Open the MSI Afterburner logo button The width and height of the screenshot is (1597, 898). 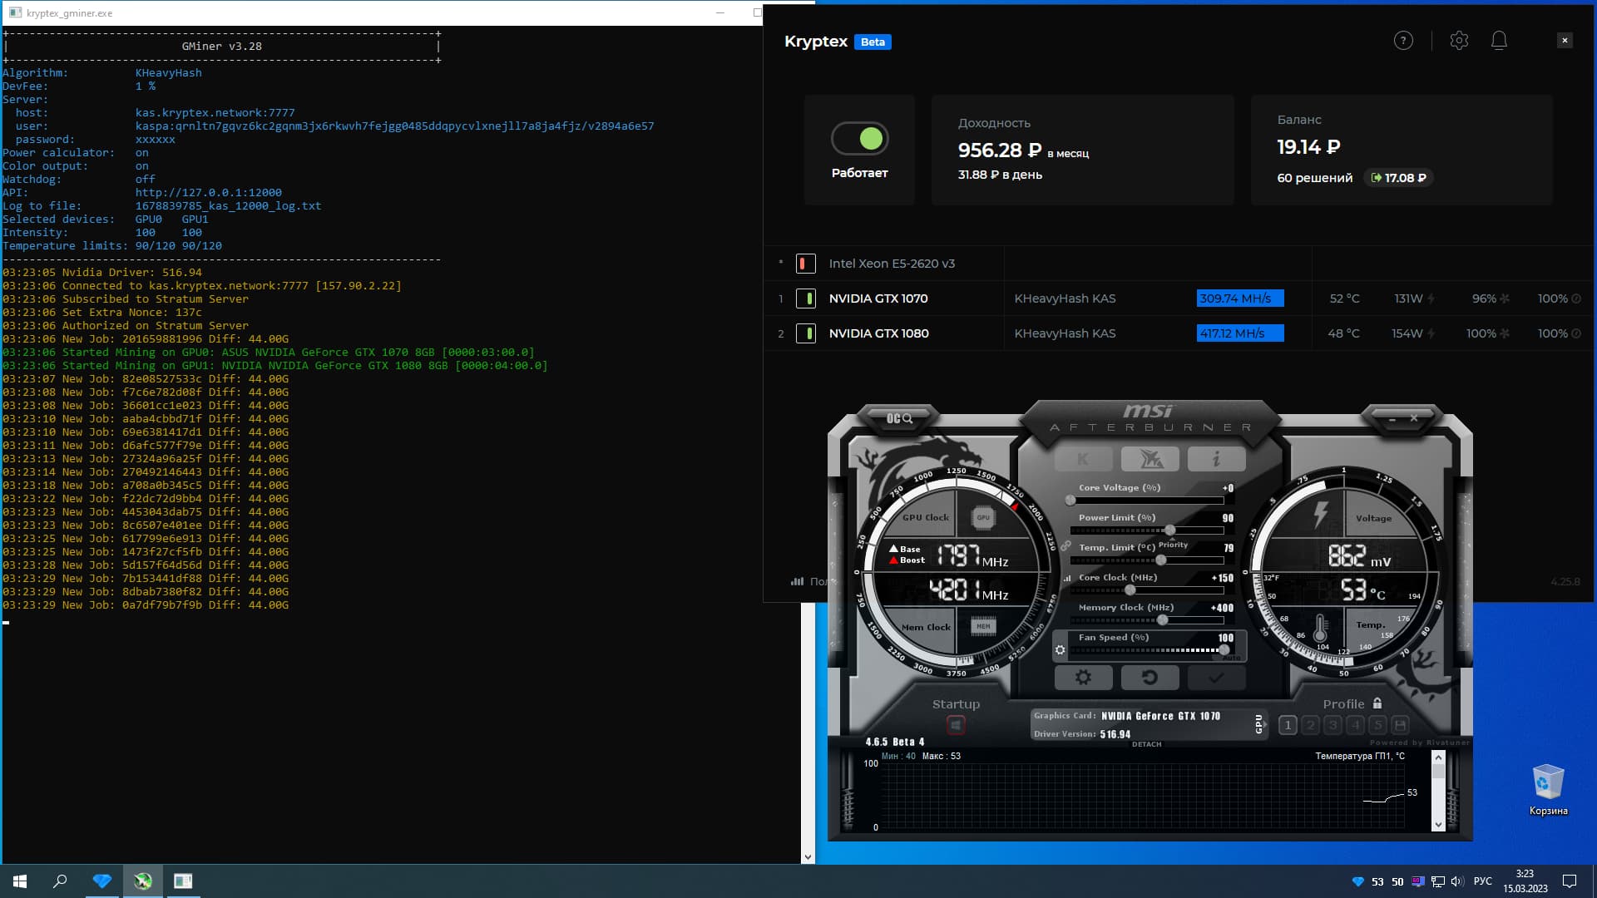pyautogui.click(x=1150, y=458)
